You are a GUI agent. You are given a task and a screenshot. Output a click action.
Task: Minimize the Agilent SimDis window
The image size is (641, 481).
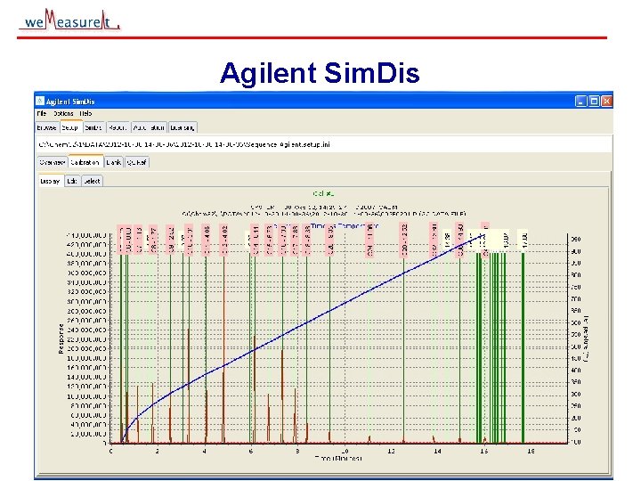pyautogui.click(x=580, y=101)
